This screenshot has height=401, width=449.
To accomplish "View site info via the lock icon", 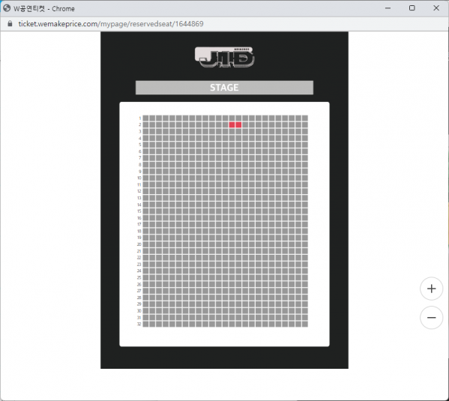I will point(10,23).
